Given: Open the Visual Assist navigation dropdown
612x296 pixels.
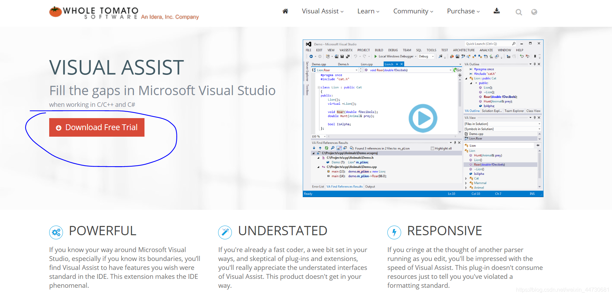Looking at the screenshot, I should tap(323, 11).
